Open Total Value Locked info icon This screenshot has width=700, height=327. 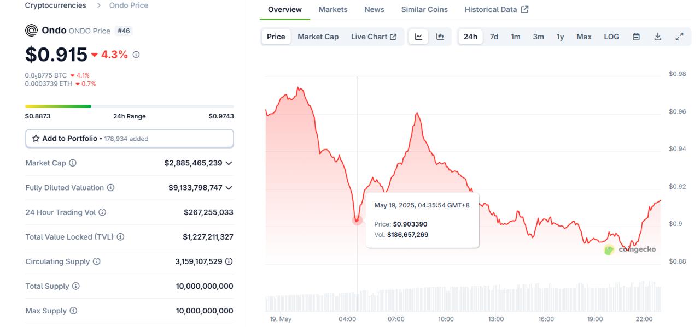coord(120,236)
